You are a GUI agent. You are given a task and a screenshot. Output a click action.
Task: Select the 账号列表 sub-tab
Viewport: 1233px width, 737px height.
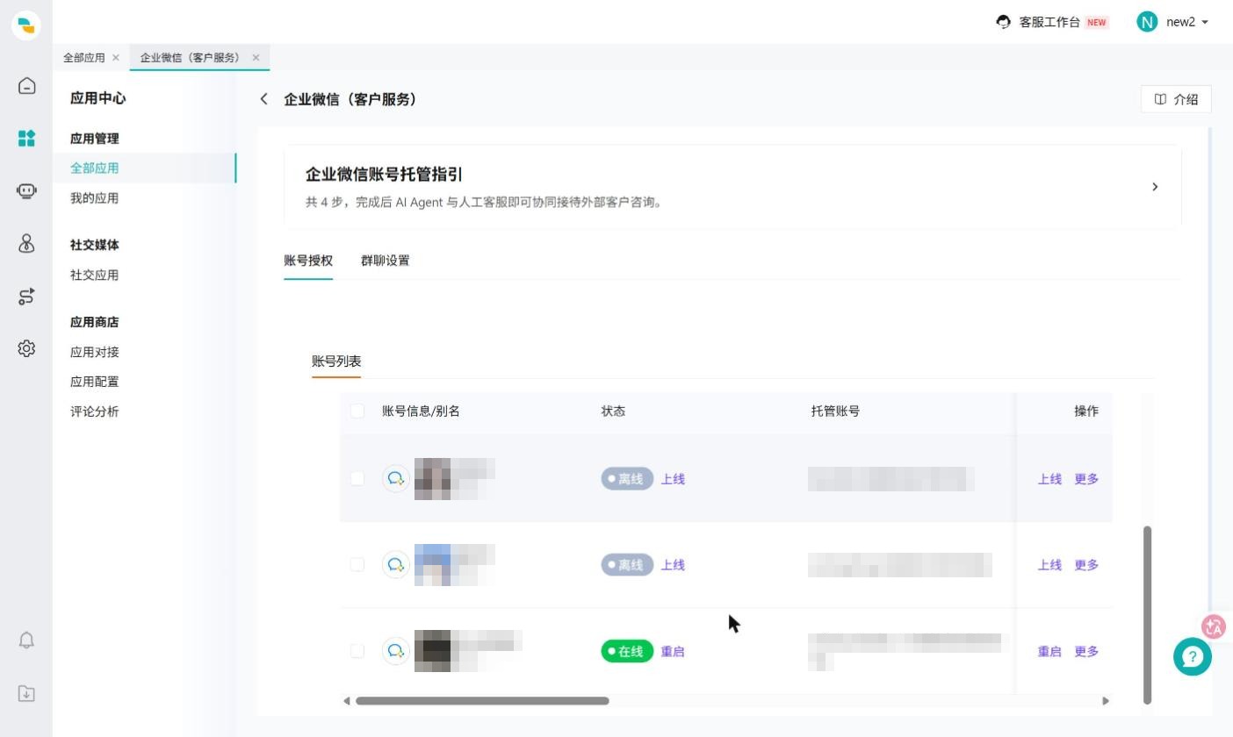click(336, 361)
